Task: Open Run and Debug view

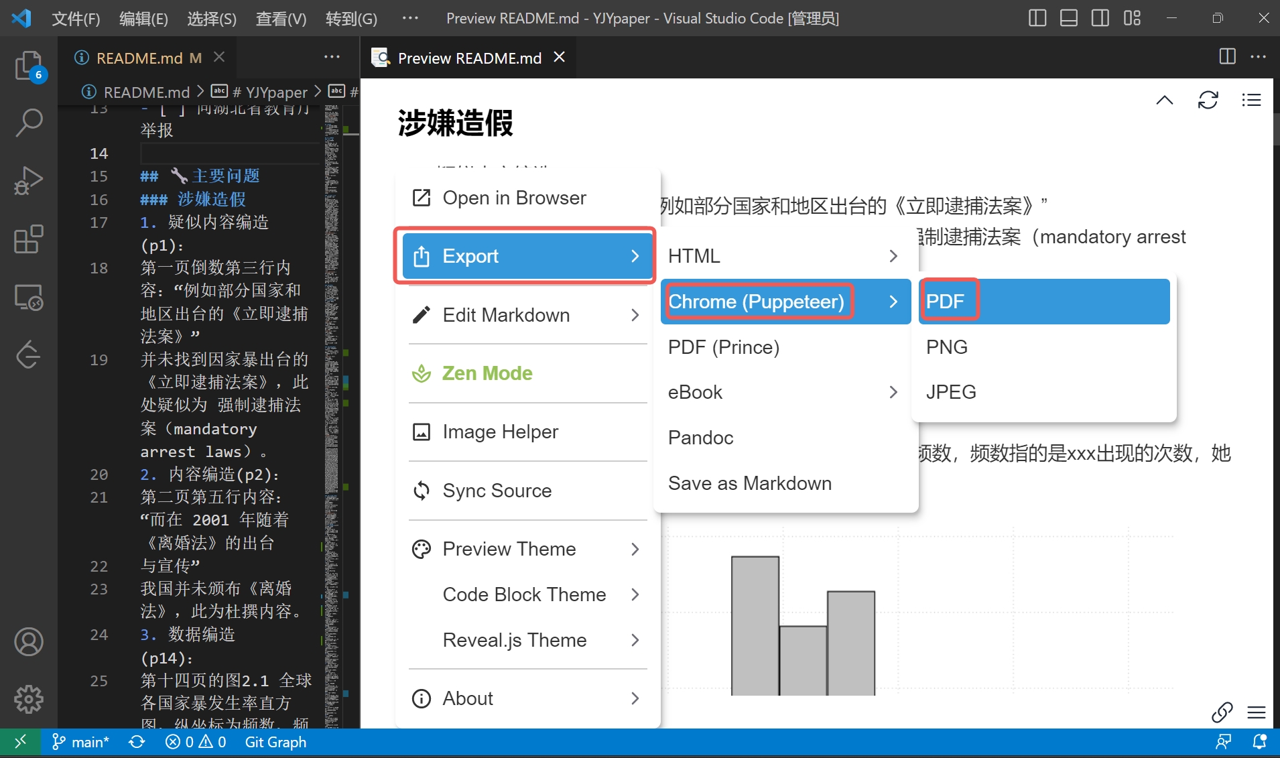Action: 29,180
